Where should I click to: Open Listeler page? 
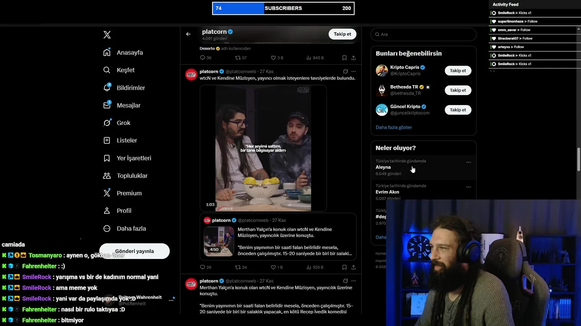click(x=127, y=140)
